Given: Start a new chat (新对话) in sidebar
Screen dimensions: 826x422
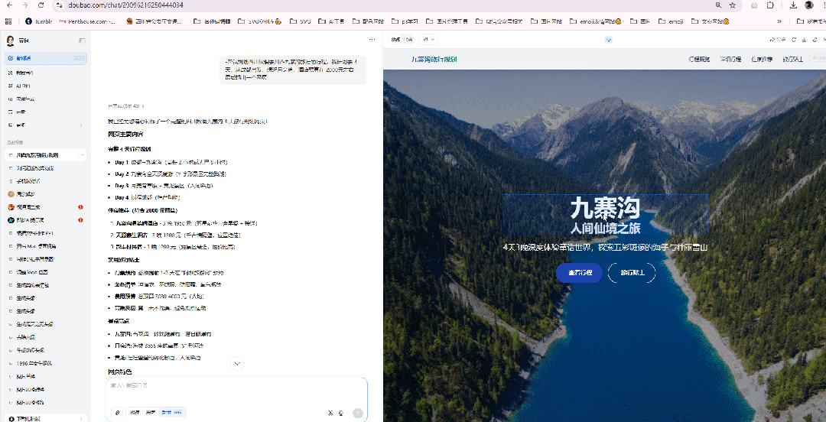Looking at the screenshot, I should [46, 58].
